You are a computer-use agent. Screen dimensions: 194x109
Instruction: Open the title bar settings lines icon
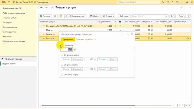177,2
